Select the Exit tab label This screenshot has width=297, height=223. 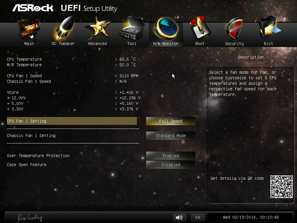point(268,44)
